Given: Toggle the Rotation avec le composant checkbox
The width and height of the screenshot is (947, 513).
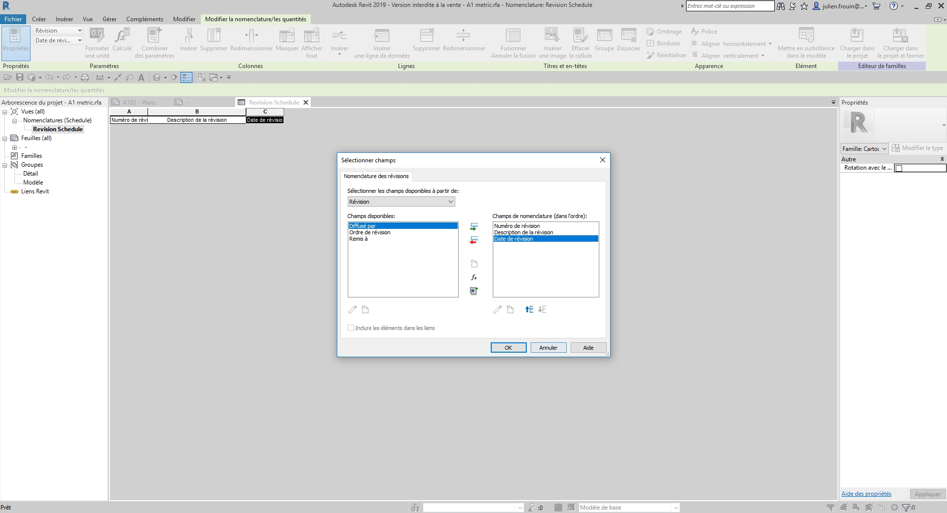Looking at the screenshot, I should click(x=899, y=168).
